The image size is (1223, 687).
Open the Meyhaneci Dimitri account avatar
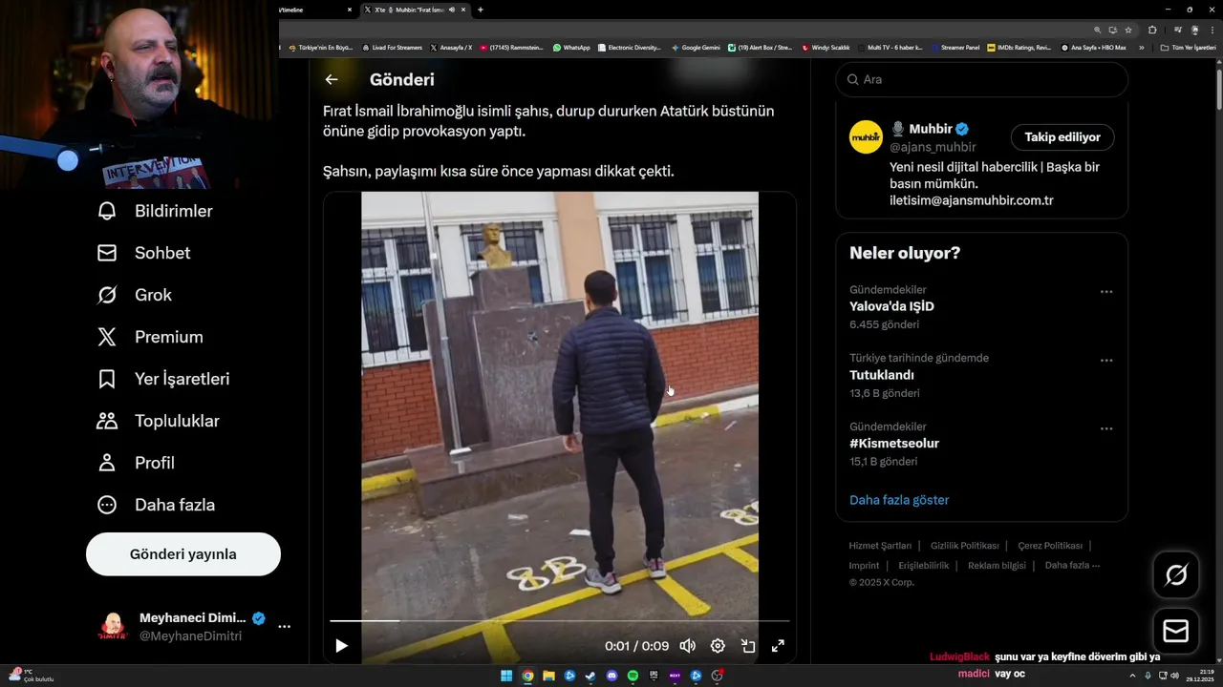(x=113, y=627)
